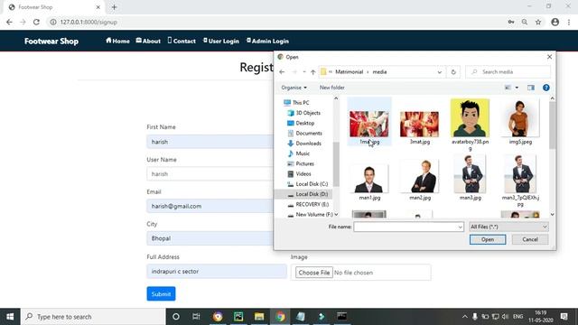This screenshot has width=578, height=325.
Task: Go to the Contact page
Action: coord(182,41)
